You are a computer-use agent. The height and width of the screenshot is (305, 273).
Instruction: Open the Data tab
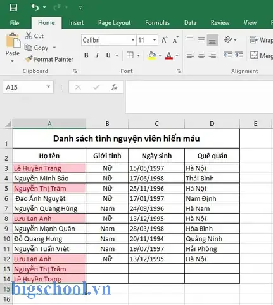pos(190,23)
